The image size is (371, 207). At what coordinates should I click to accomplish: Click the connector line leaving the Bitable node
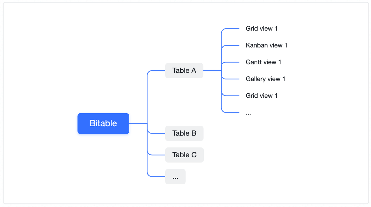(138, 123)
